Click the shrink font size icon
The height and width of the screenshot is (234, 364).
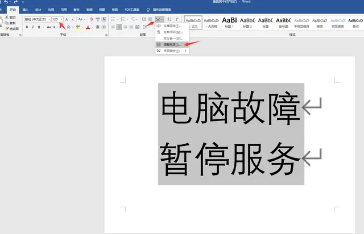(x=73, y=19)
